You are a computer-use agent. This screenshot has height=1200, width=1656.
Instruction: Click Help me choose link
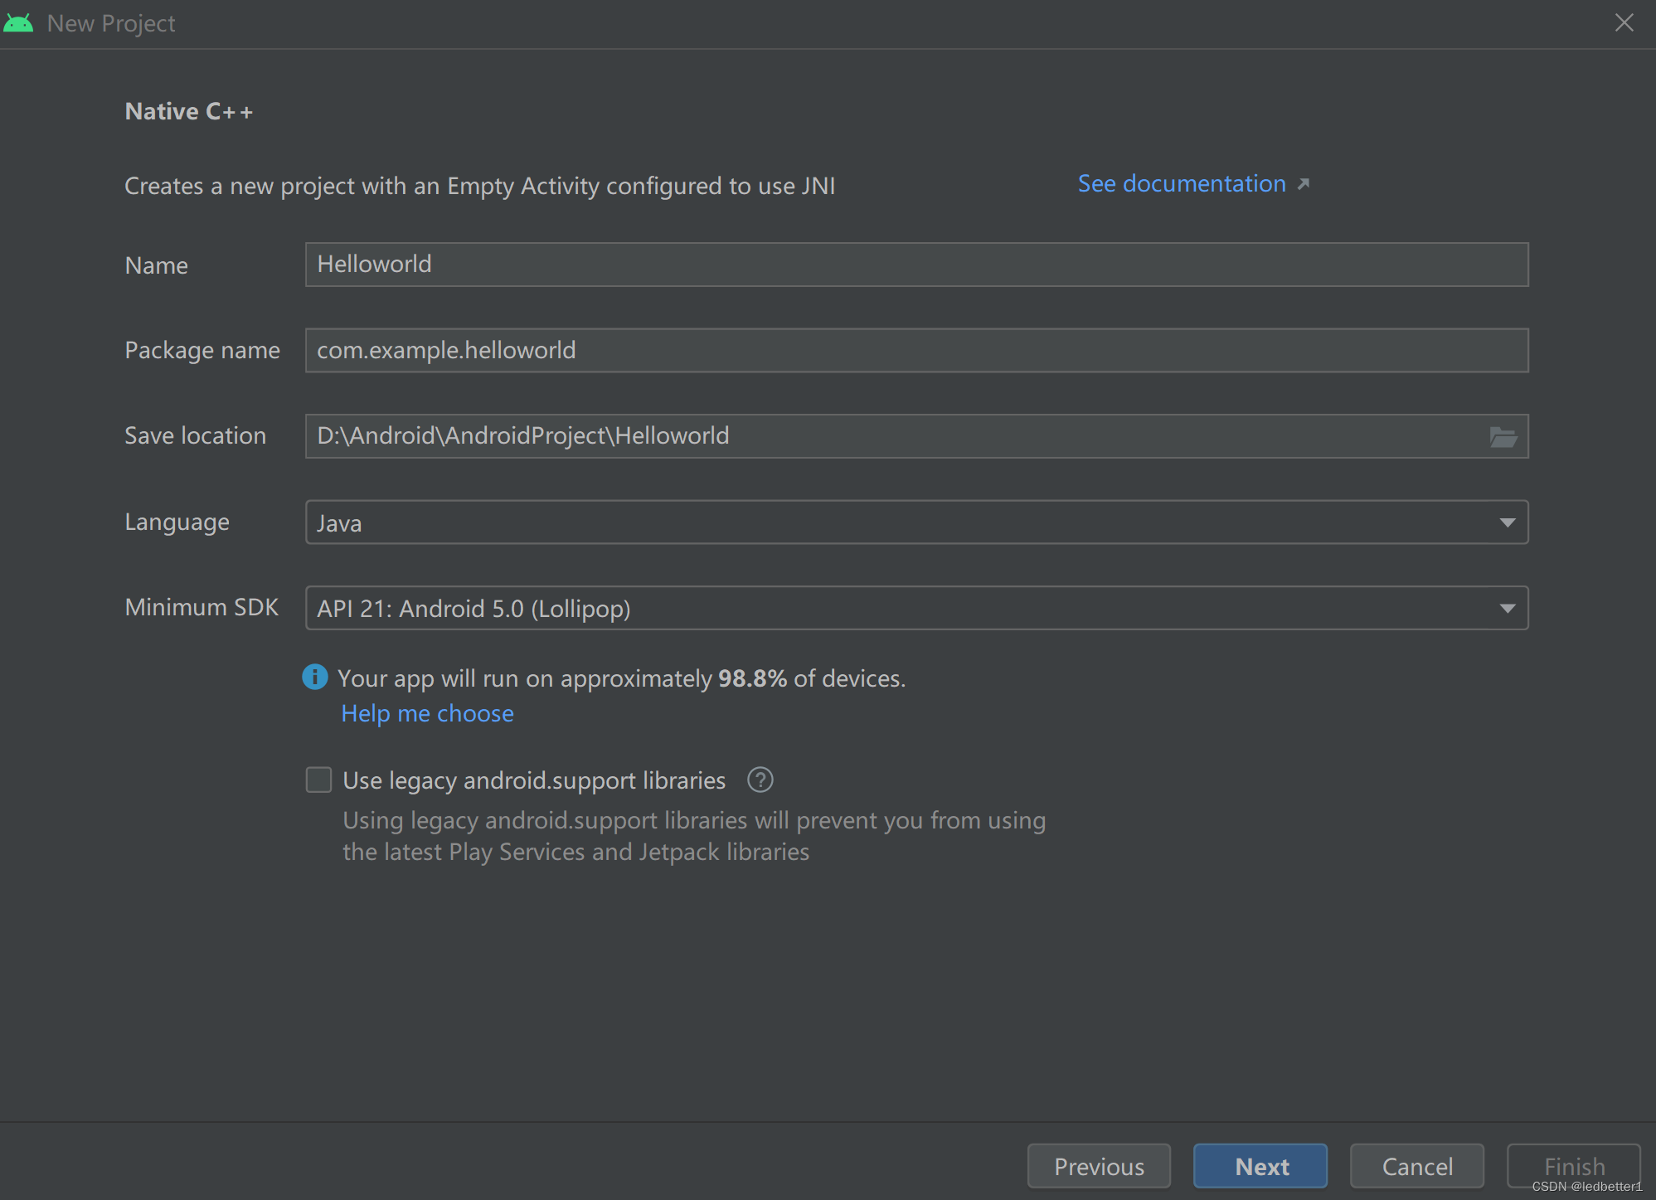(x=427, y=713)
